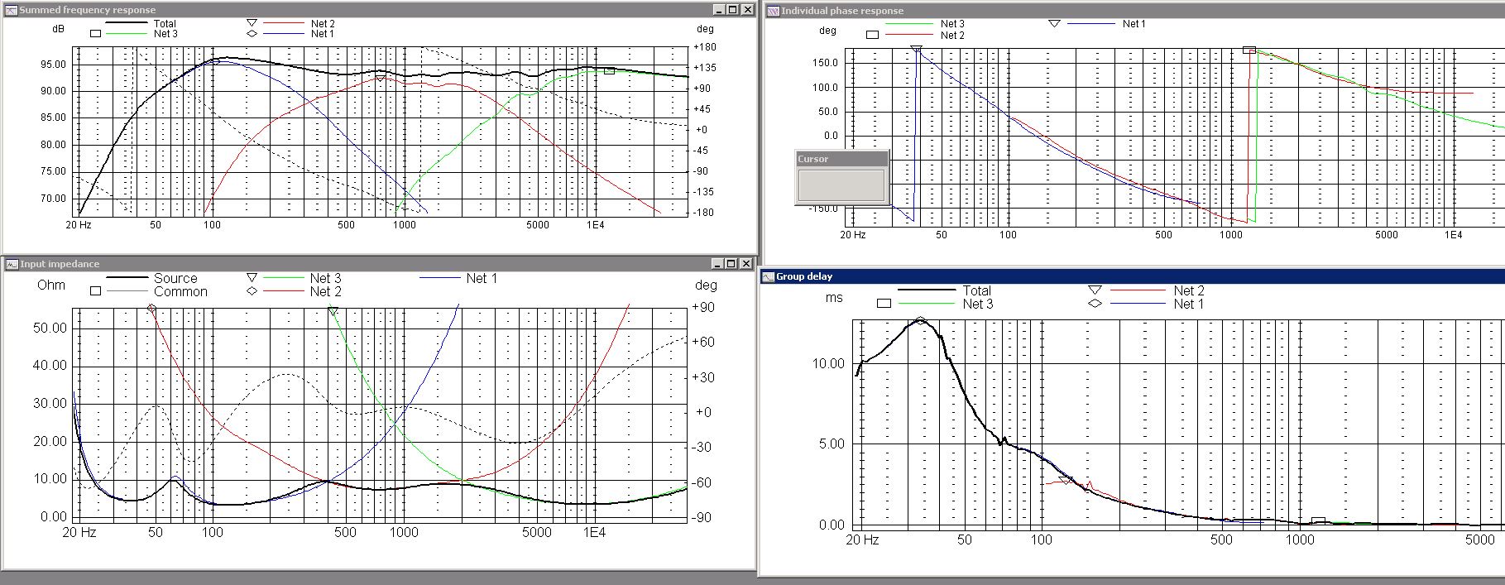Click the Net 3 label in the Input impedance legend
The height and width of the screenshot is (585, 1505).
click(326, 278)
